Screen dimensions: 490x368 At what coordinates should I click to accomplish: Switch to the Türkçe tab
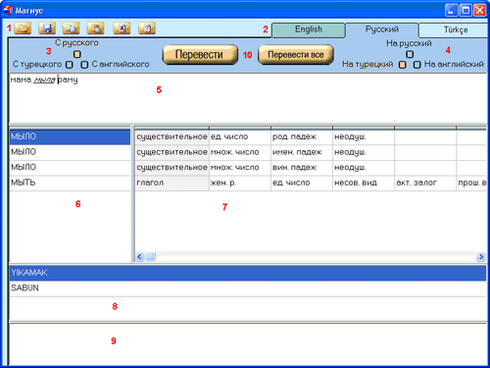(x=455, y=30)
